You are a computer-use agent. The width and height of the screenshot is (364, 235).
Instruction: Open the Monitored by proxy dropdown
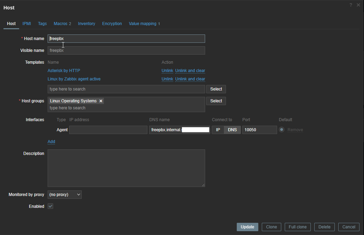click(65, 195)
